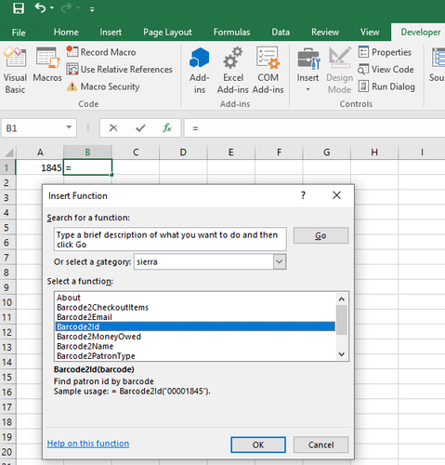Open Macro Security settings
The height and width of the screenshot is (465, 445).
tap(103, 86)
